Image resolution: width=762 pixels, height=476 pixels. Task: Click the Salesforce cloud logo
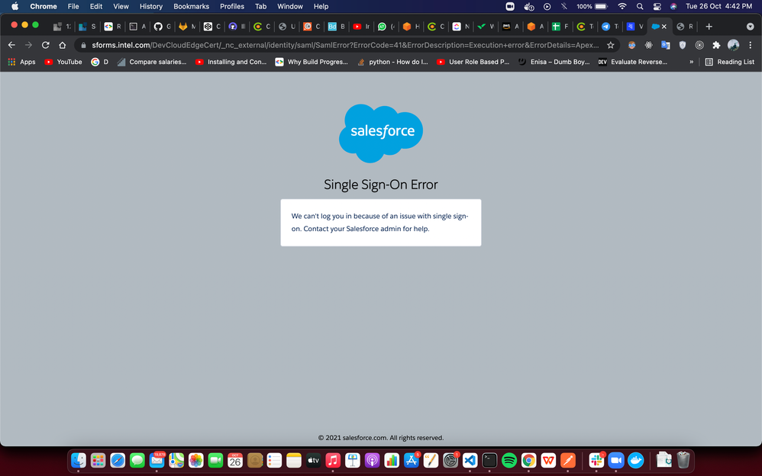[x=381, y=133]
